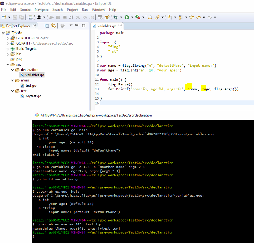The image size is (254, 243).
Task: Switch to the variables.go editor tab
Action: click(106, 26)
